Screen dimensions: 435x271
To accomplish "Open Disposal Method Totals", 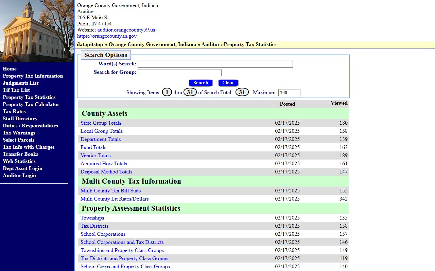I will pyautogui.click(x=106, y=172).
